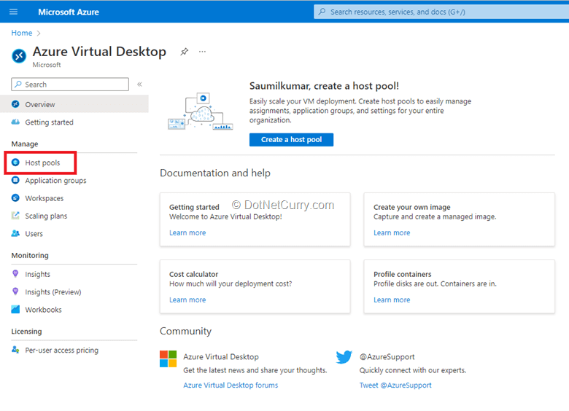Click the magnifier icon in top search
The image size is (569, 411).
point(322,12)
